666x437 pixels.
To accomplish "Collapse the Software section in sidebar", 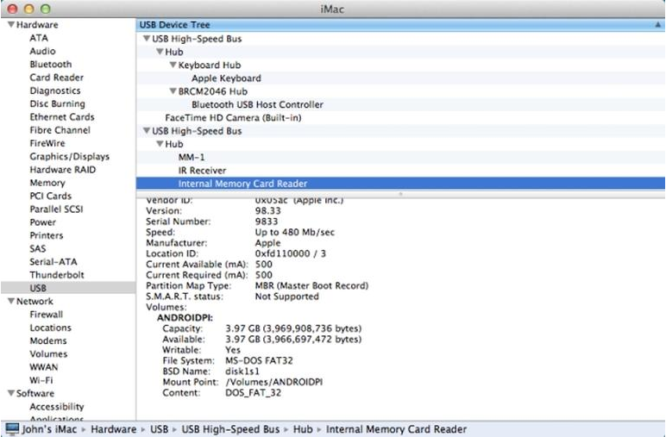I will coord(11,393).
